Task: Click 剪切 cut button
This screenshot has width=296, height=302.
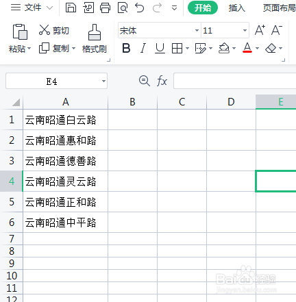Action: pos(54,30)
